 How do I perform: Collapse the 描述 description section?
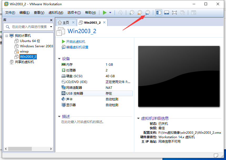[59, 116]
